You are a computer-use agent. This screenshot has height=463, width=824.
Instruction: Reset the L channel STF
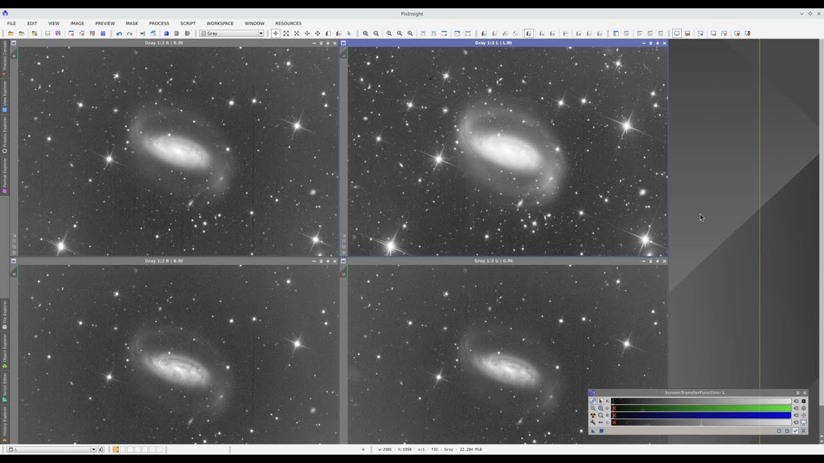[796, 422]
